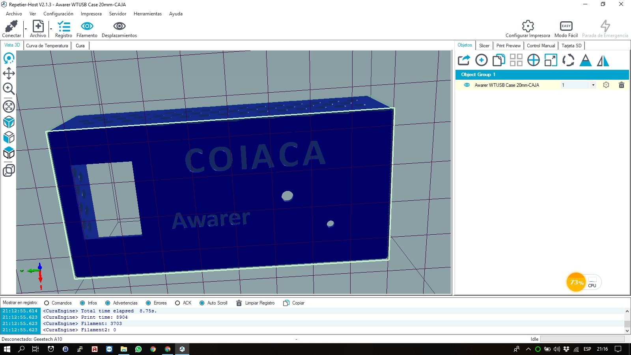Open the Ayuda menu

pyautogui.click(x=176, y=14)
